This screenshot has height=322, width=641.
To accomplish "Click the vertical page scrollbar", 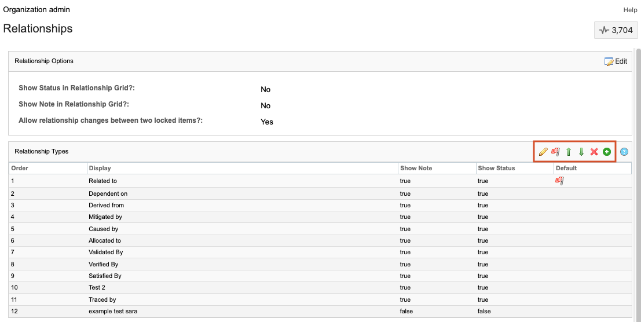I will [x=638, y=184].
